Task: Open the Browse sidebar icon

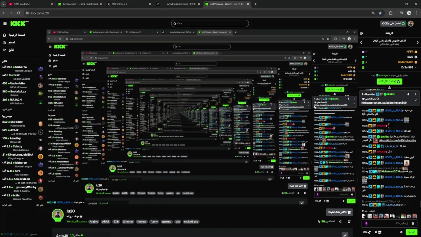Action: (x=4, y=42)
